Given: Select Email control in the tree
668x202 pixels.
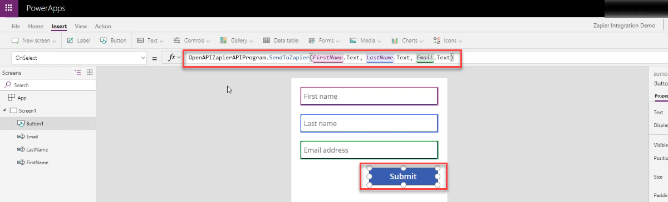Looking at the screenshot, I should pos(32,137).
